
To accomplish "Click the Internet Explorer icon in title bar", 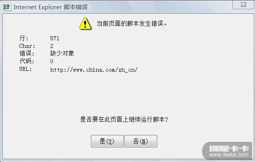I will point(7,7).
